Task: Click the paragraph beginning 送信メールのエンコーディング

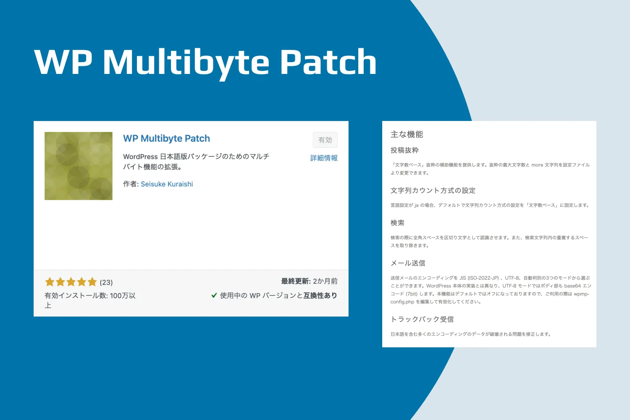Action: click(x=491, y=290)
